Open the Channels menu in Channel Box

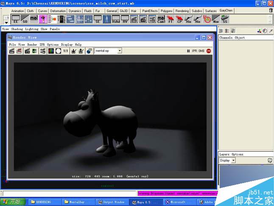pos(226,38)
